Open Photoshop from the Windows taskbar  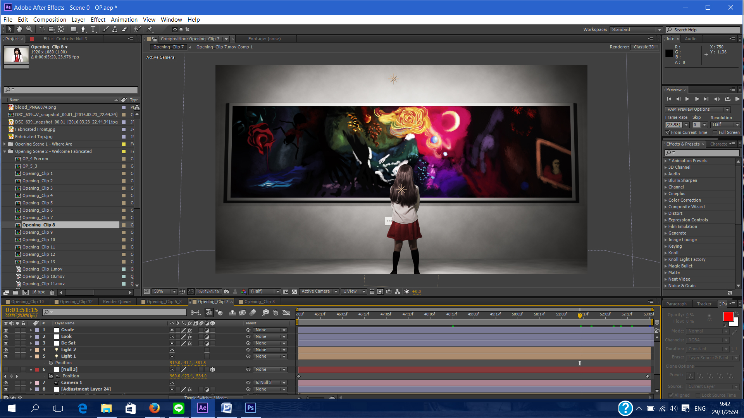point(250,408)
